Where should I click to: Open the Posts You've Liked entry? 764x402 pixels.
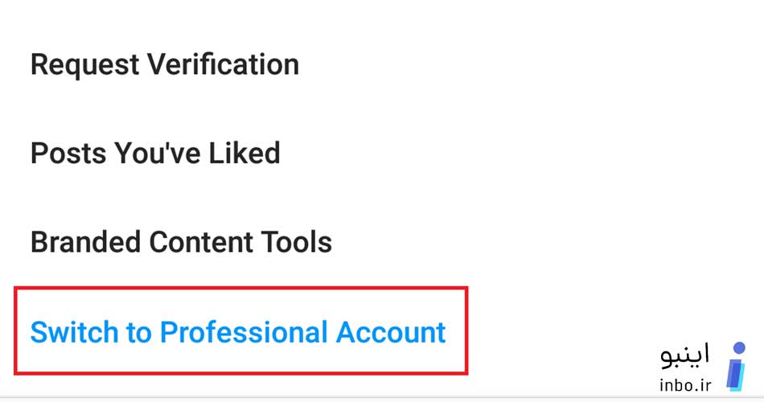click(x=155, y=153)
